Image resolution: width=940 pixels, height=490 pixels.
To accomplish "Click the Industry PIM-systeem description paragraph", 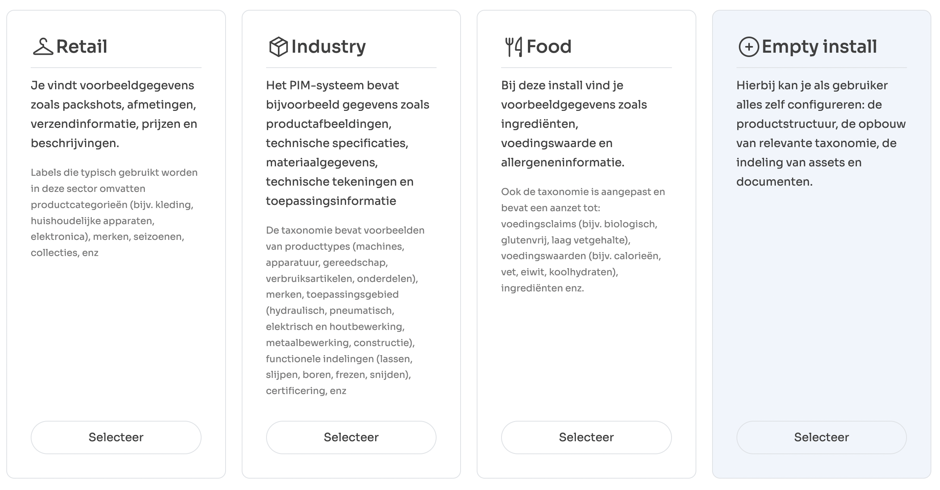I will [348, 143].
